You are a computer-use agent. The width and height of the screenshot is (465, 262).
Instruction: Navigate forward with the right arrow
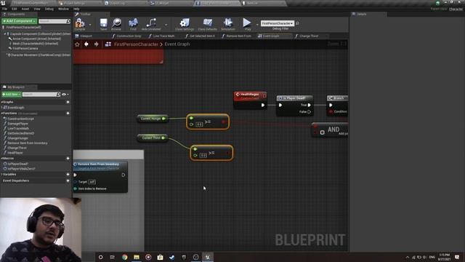[x=97, y=44]
